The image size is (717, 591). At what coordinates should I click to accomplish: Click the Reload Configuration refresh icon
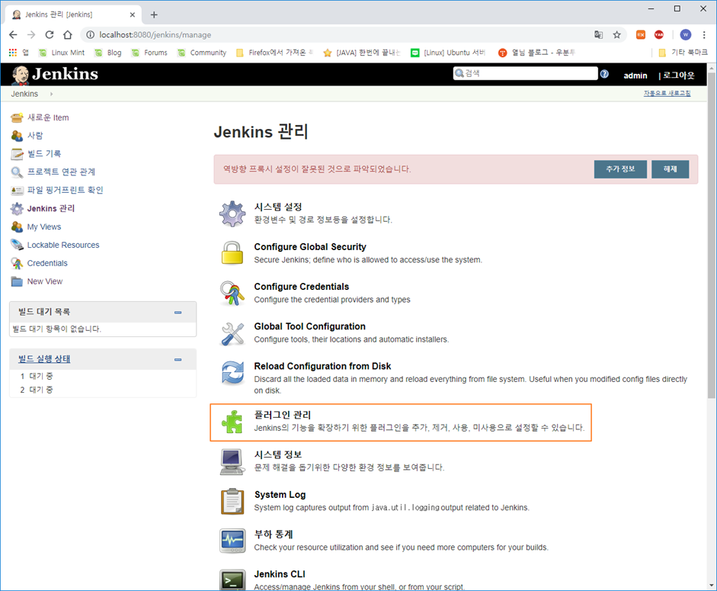pos(232,373)
